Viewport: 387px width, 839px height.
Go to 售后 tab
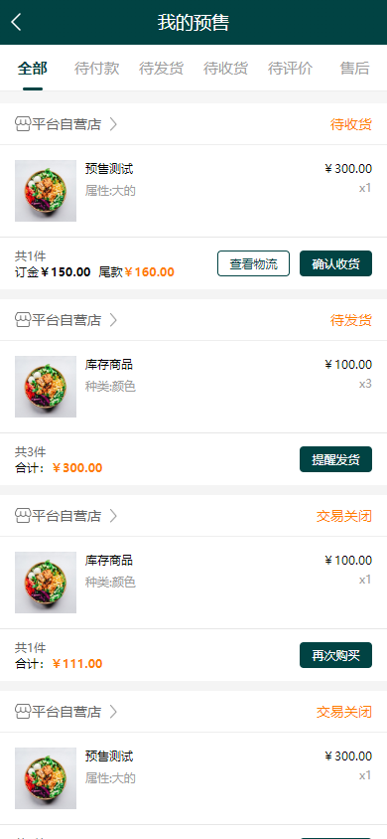coord(355,69)
